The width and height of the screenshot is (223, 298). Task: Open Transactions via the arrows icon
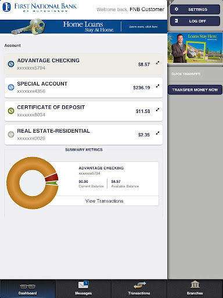[139, 285]
